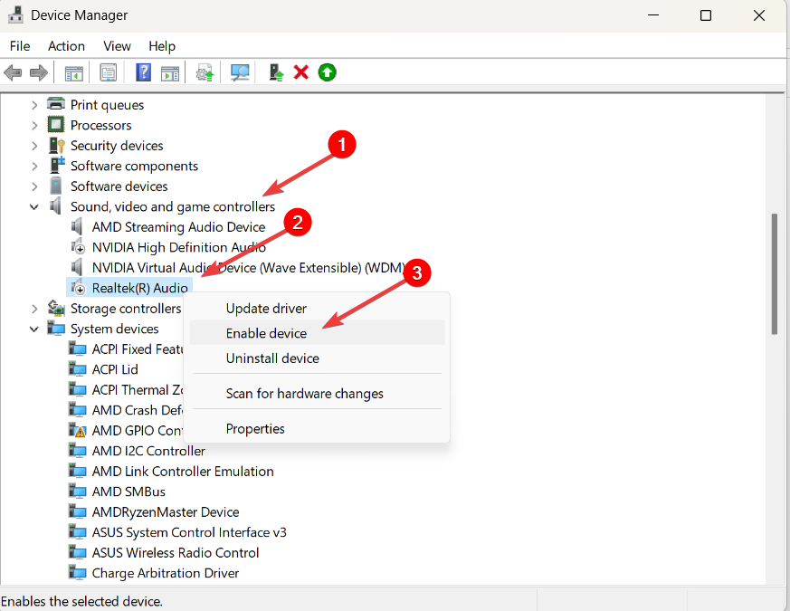The width and height of the screenshot is (790, 611).
Task: Select ACPI Lid device
Action: click(115, 369)
